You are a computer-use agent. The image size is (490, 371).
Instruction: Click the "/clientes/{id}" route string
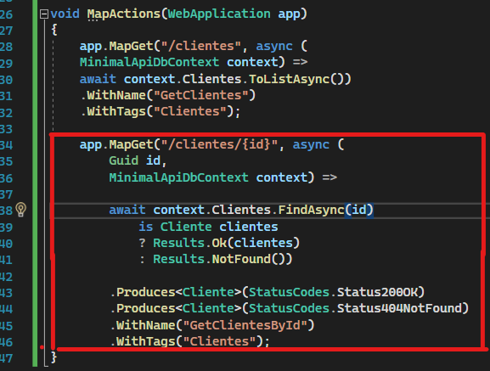219,144
